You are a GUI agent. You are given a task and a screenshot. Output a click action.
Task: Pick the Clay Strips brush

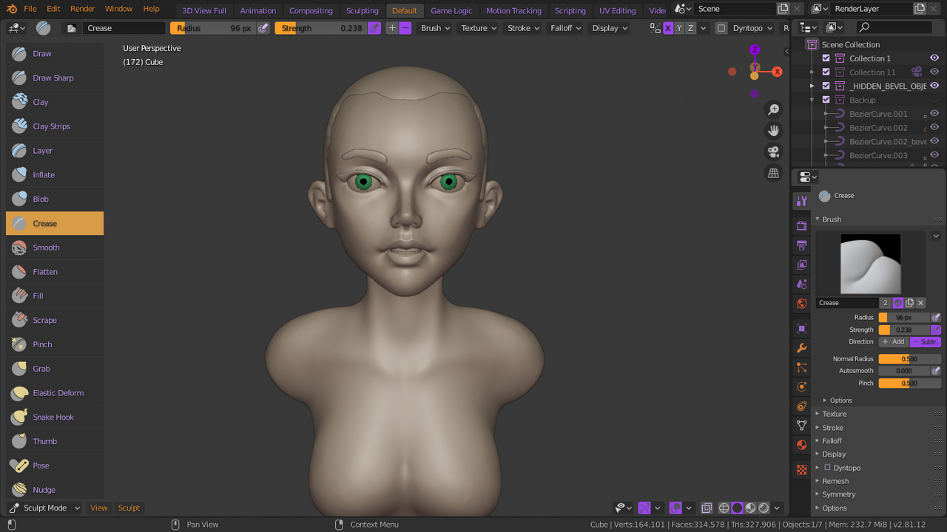click(x=55, y=126)
